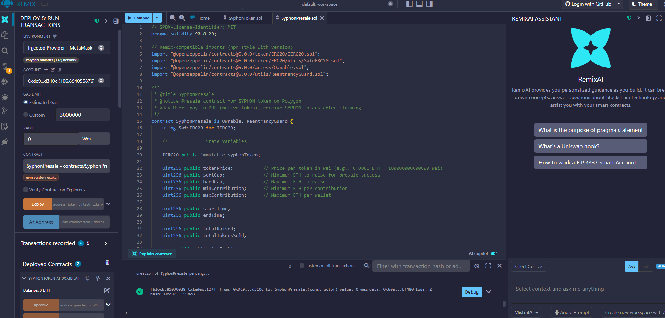Zoom out the editor font

pyautogui.click(x=173, y=18)
